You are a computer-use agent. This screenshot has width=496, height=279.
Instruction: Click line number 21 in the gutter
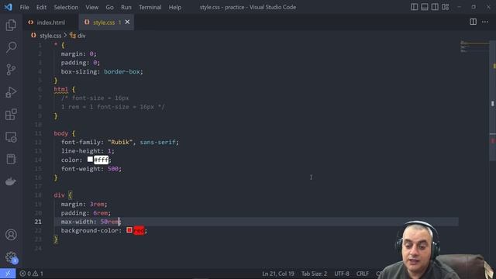tap(38, 222)
